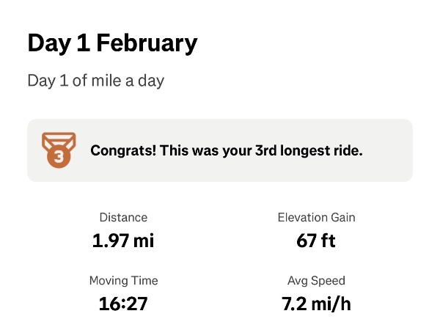Click description Day 1 of mile a day
Image resolution: width=440 pixels, height=330 pixels.
95,80
